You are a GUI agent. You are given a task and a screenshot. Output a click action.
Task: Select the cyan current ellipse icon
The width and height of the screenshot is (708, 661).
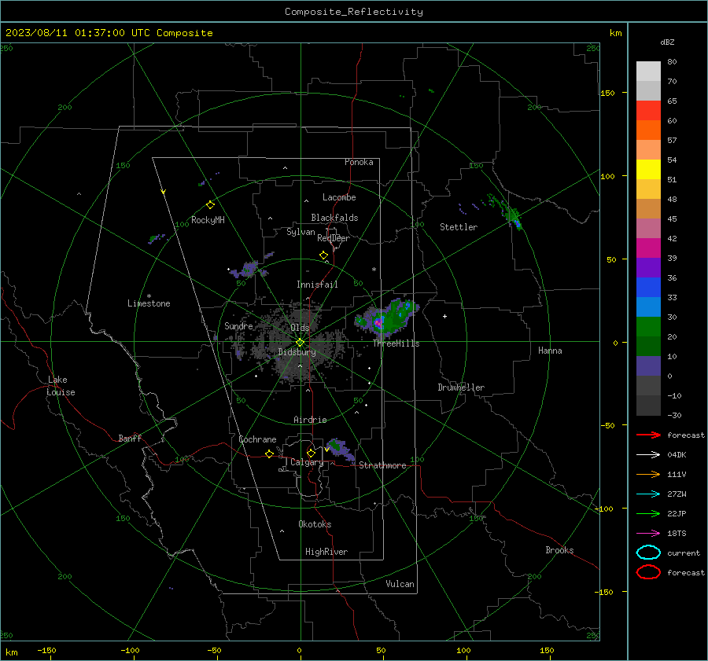click(x=648, y=553)
